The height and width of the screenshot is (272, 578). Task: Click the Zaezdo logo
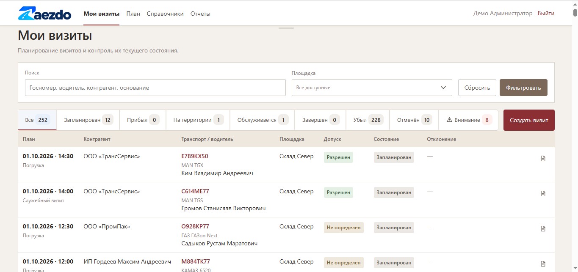pos(44,14)
